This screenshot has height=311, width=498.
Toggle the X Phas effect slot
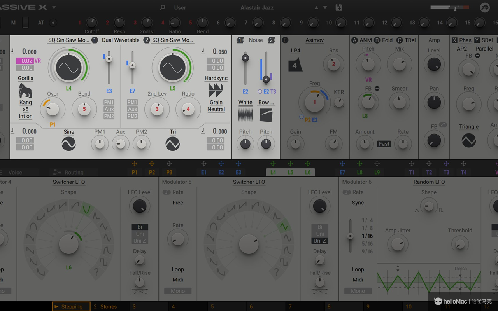[454, 40]
